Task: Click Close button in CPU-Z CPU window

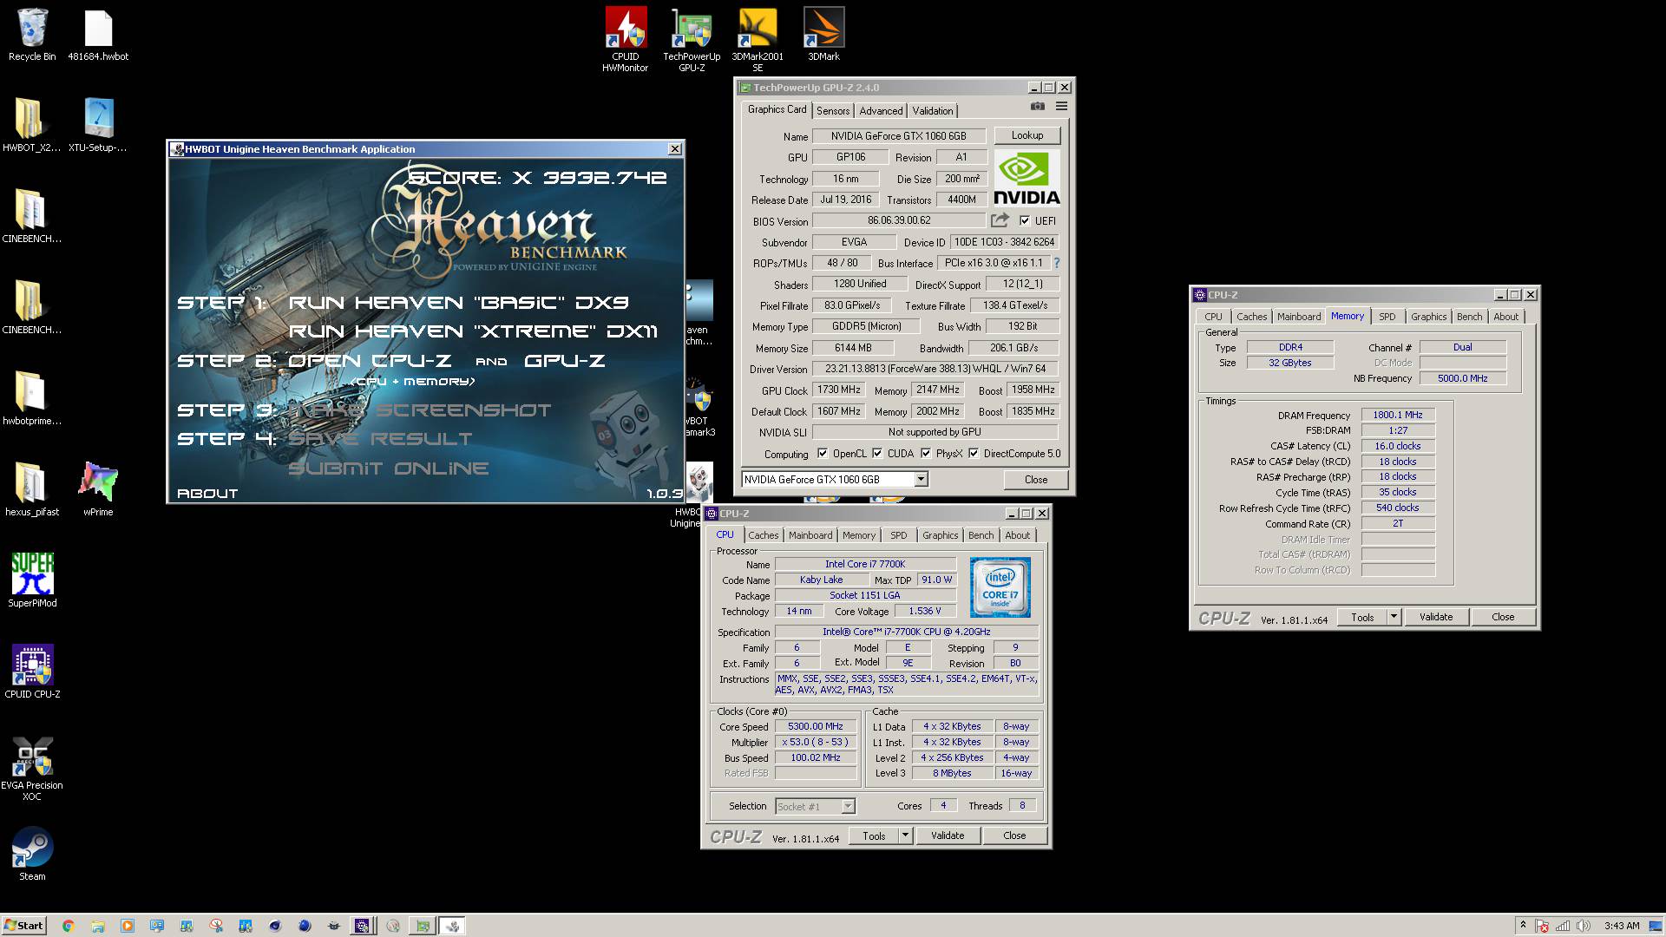Action: (1014, 835)
